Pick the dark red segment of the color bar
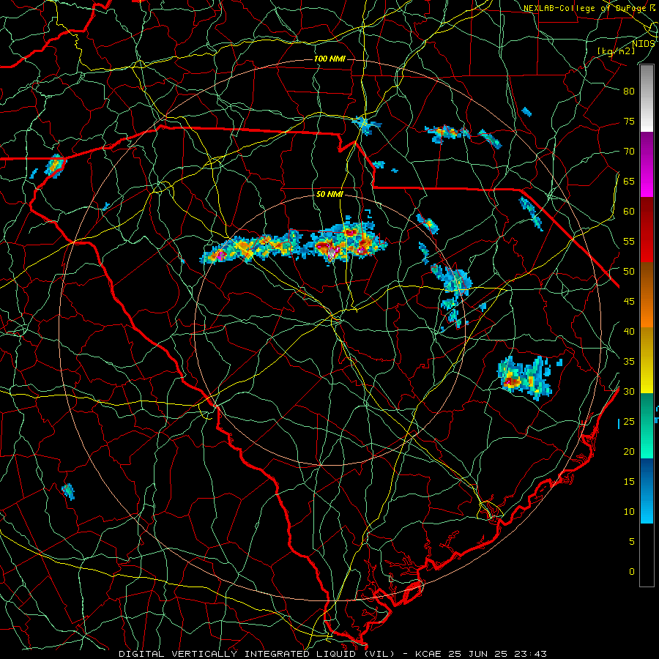659x659 pixels. (x=647, y=230)
